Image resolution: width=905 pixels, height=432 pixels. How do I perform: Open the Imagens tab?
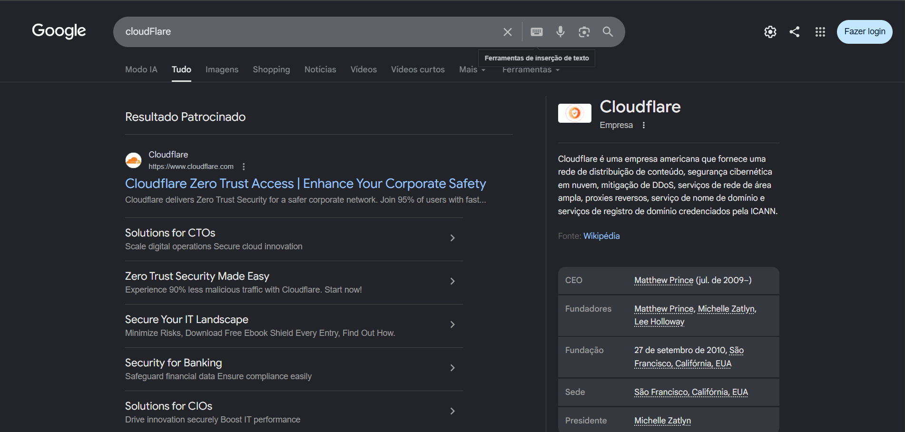point(222,69)
